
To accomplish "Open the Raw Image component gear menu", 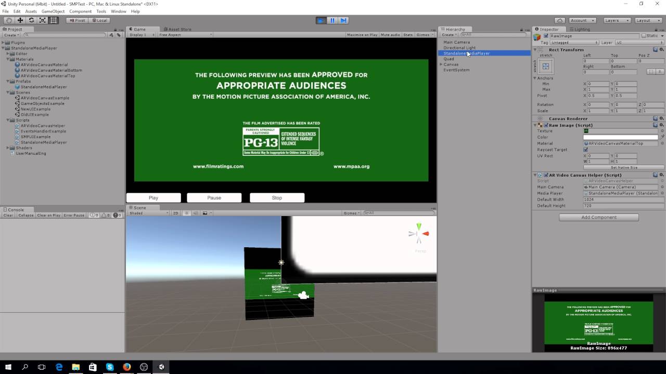I will pos(661,125).
